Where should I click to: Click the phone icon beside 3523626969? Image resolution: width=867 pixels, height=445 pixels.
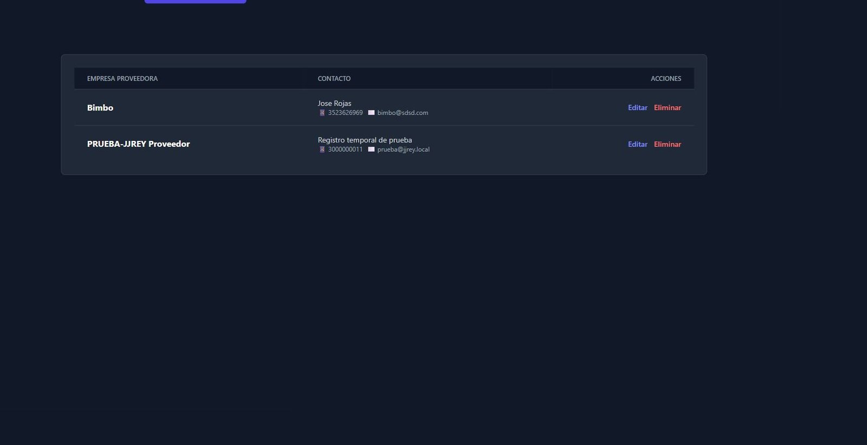click(322, 113)
